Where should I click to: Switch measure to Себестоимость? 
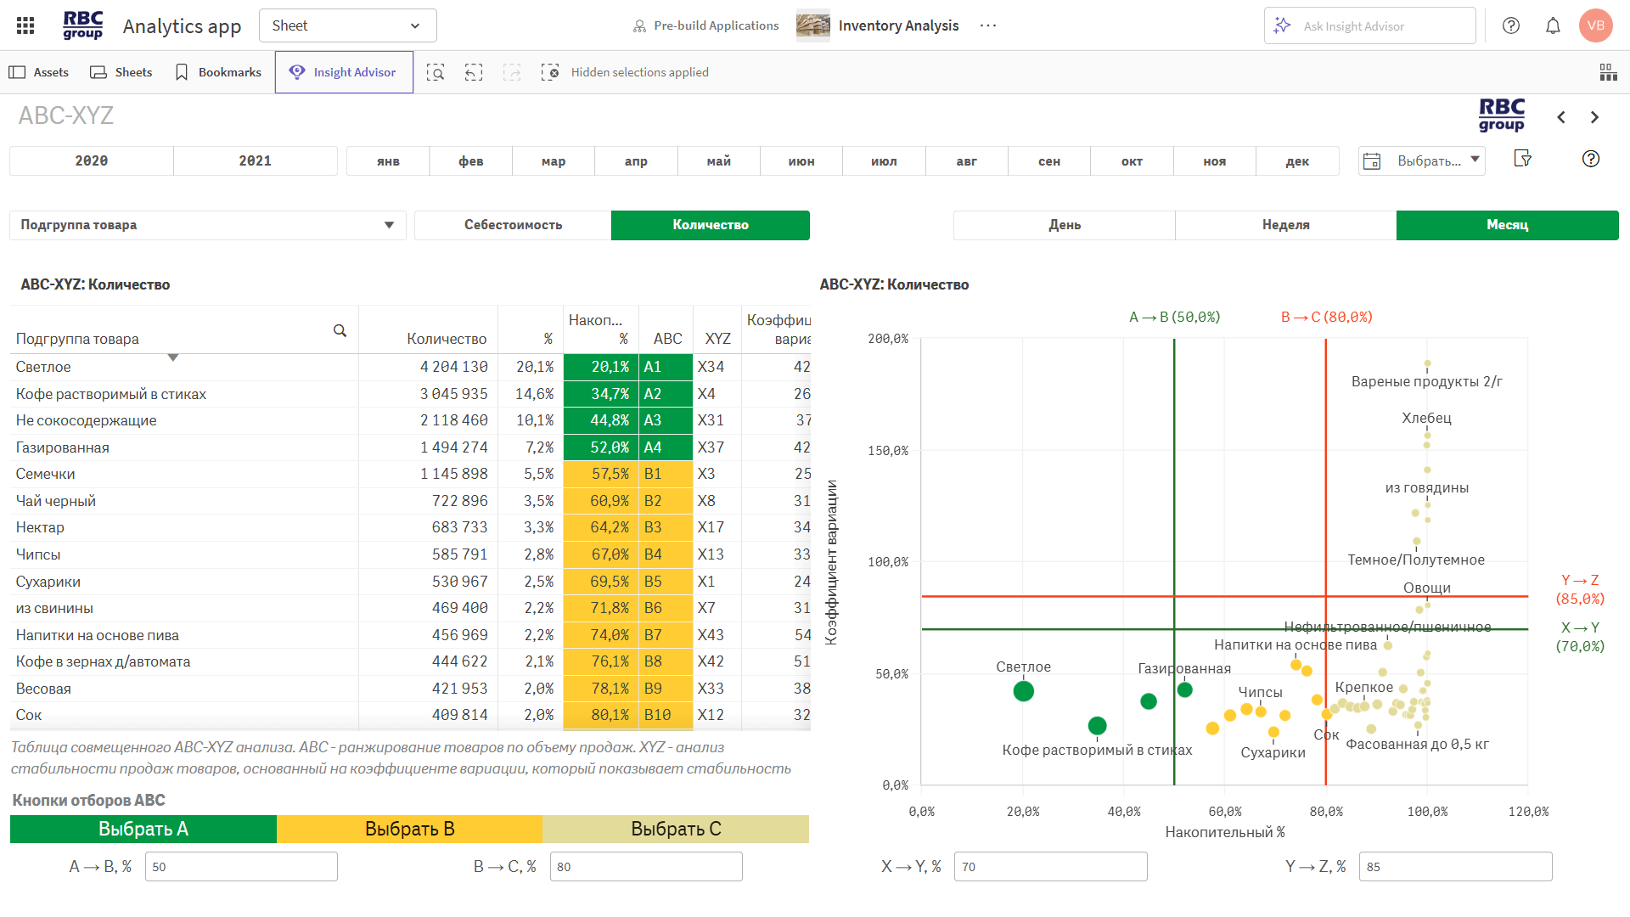[x=513, y=225]
